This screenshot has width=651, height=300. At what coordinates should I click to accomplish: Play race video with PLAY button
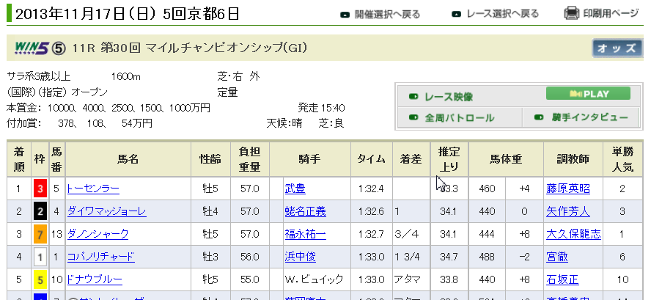point(588,94)
